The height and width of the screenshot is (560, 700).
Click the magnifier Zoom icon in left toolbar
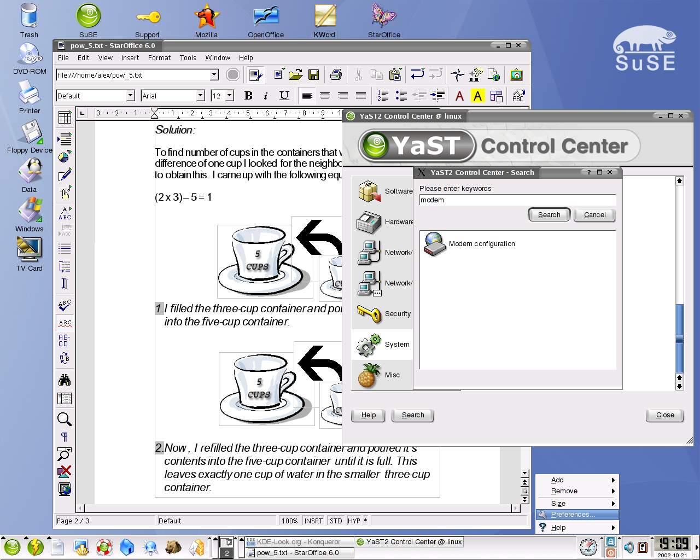(x=65, y=419)
